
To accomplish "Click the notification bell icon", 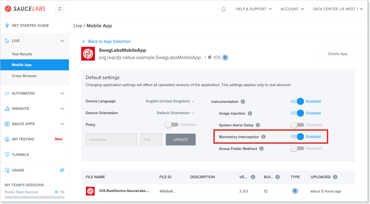I will click(224, 9).
